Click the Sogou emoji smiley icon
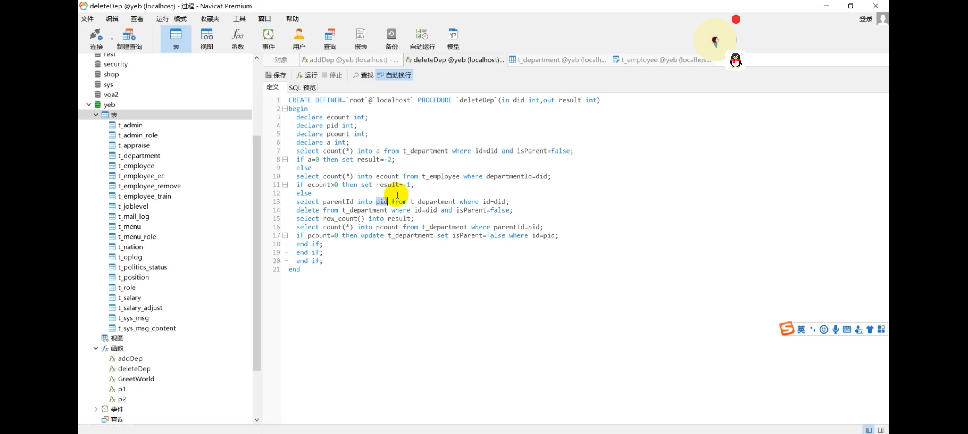968x434 pixels. tap(824, 330)
